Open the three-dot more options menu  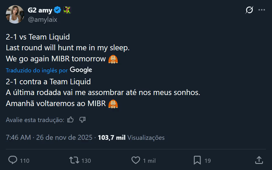(262, 10)
